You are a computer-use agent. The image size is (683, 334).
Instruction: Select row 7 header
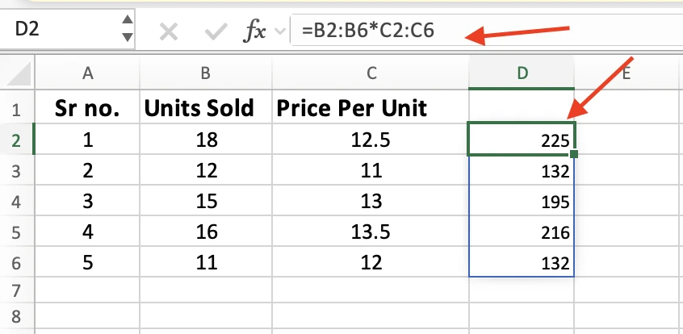[x=17, y=290]
